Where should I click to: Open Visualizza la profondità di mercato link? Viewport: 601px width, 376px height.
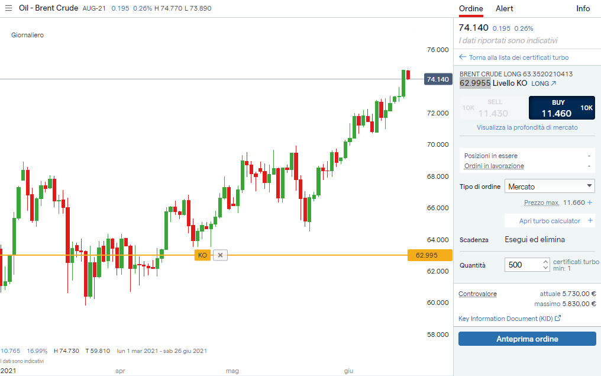click(x=527, y=127)
